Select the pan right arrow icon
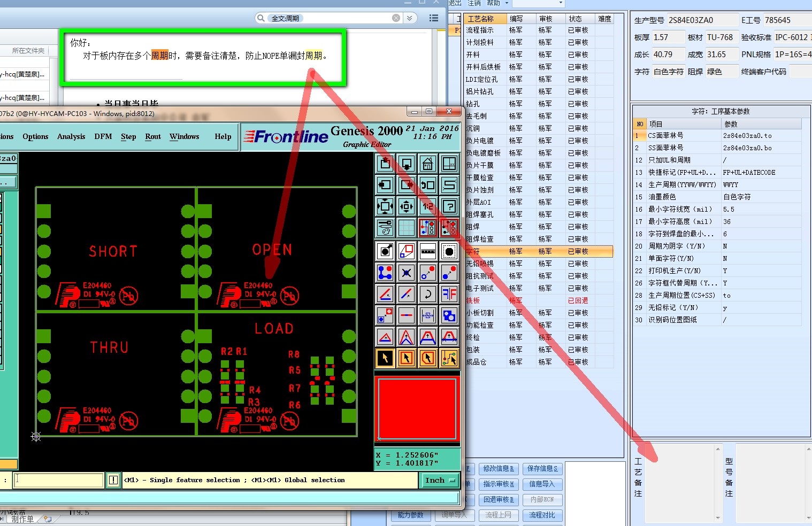The height and width of the screenshot is (526, 812). pos(407,185)
